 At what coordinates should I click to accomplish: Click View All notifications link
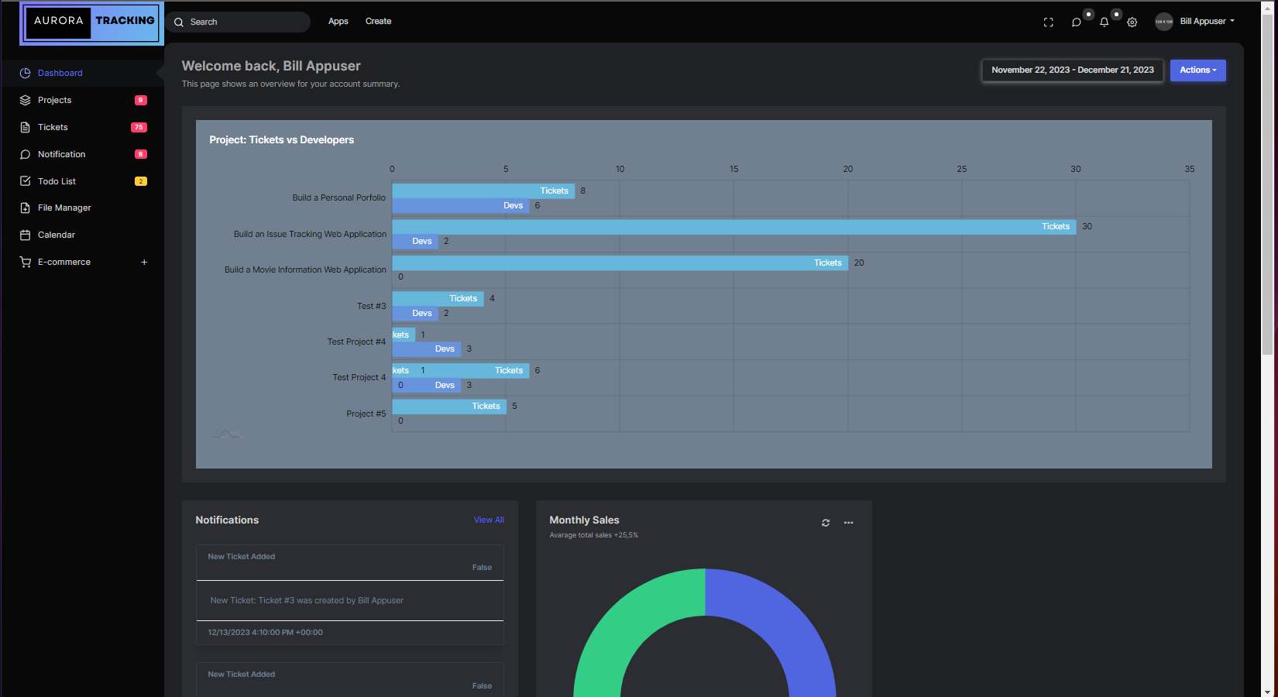point(489,520)
